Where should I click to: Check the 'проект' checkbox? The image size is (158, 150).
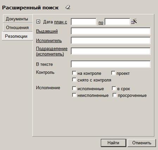pos(113,73)
